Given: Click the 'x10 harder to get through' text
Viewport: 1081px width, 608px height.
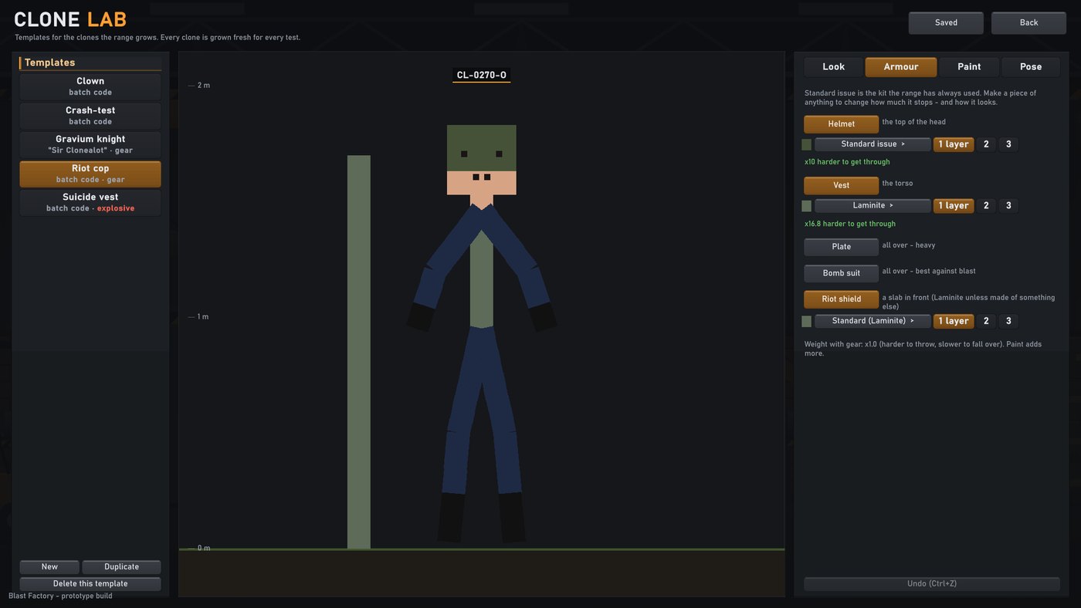Looking at the screenshot, I should 847,162.
